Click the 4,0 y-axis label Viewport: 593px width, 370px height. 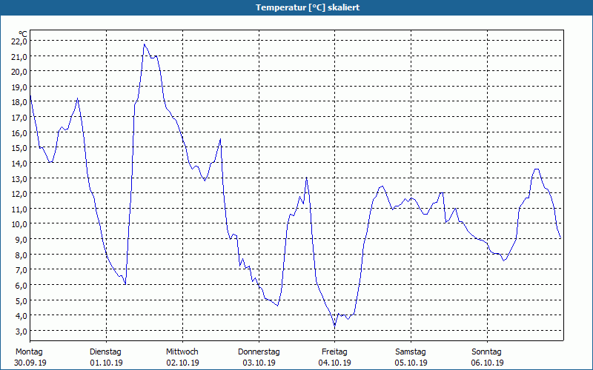(21, 316)
